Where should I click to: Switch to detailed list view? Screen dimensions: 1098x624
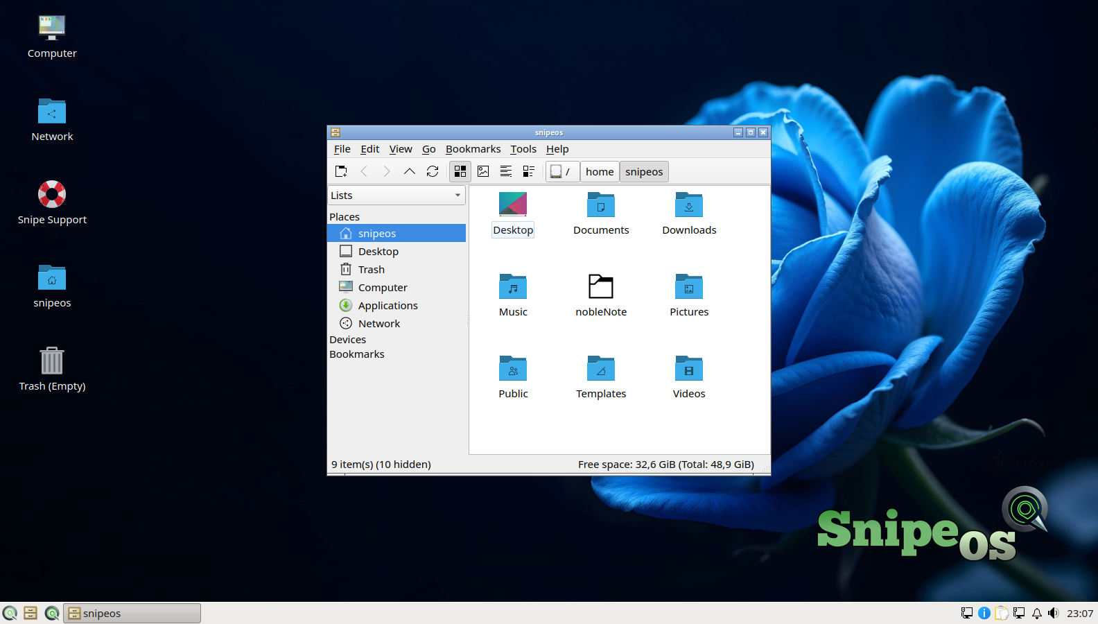click(x=529, y=171)
